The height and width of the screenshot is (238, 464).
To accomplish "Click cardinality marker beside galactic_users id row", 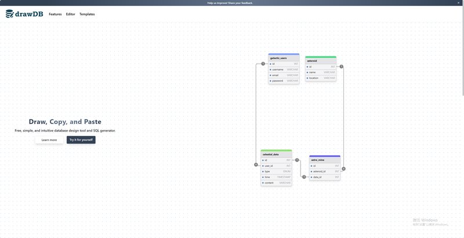I will (263, 64).
